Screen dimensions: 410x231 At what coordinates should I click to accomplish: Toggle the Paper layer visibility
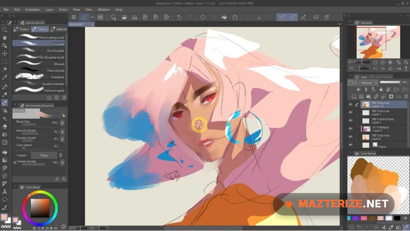click(x=351, y=145)
